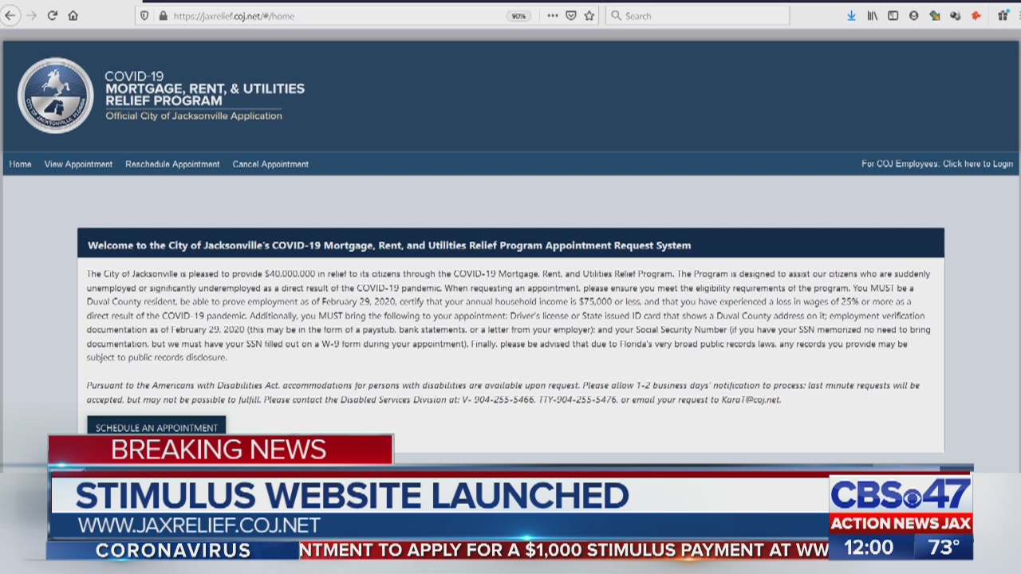The height and width of the screenshot is (574, 1021).
Task: Click the Welcome to the City of Jacksonville's heading
Action: click(x=389, y=246)
